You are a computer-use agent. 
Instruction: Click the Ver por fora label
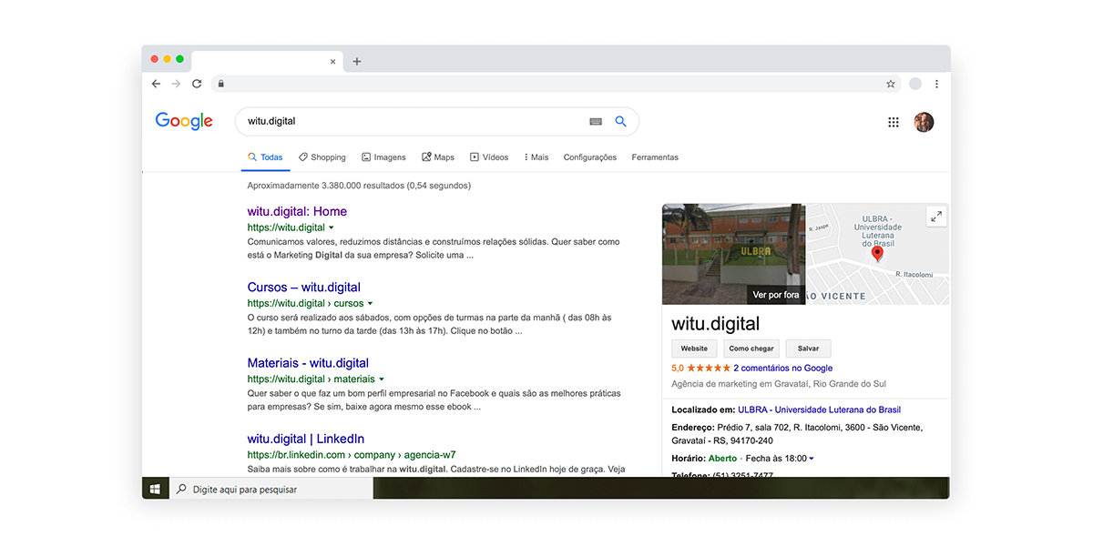(776, 295)
